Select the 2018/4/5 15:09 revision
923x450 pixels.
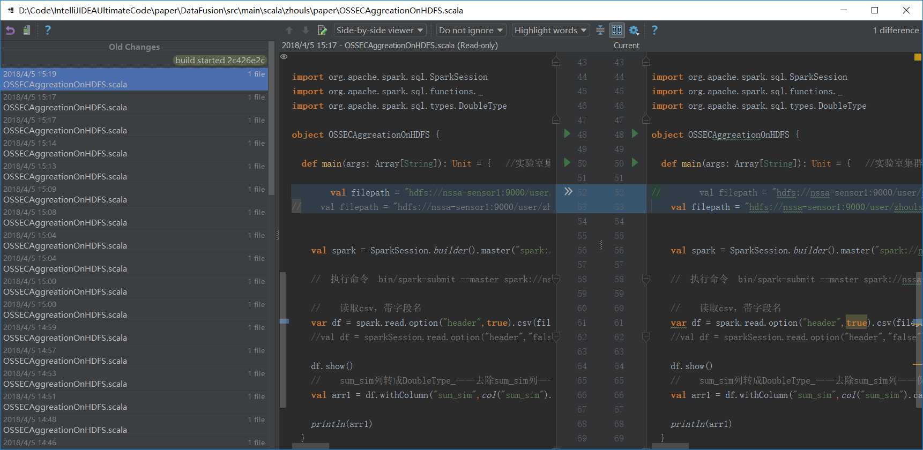click(134, 194)
